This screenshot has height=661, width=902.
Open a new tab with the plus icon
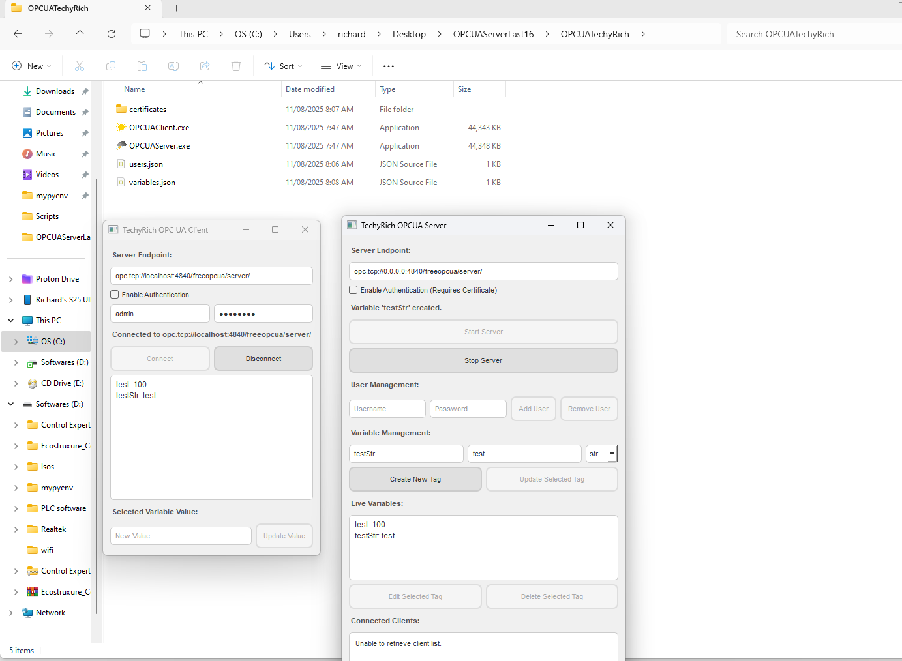coord(176,8)
